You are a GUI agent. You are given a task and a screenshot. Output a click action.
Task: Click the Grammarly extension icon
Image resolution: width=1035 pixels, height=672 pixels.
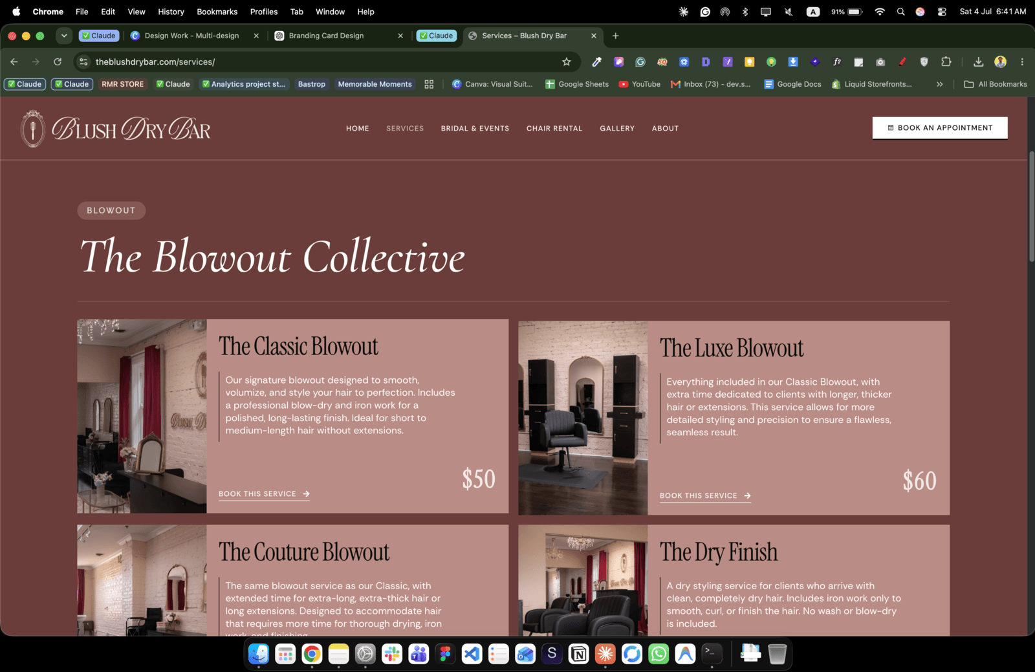pyautogui.click(x=640, y=62)
